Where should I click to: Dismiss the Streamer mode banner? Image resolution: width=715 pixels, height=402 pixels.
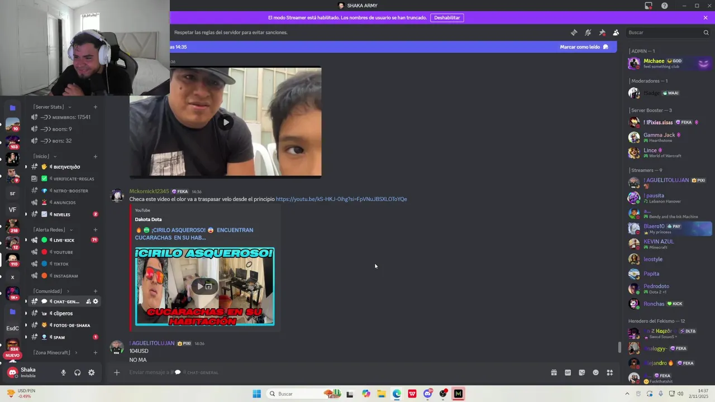point(706,18)
